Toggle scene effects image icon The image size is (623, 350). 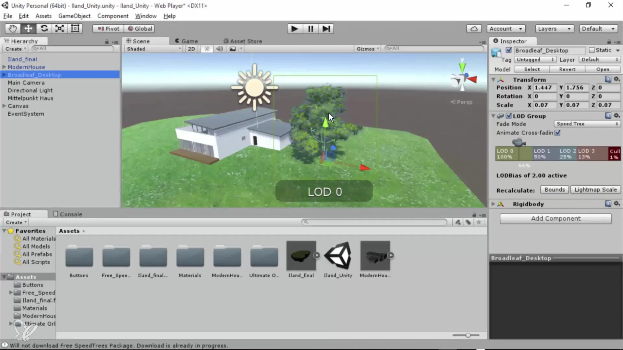[233, 49]
